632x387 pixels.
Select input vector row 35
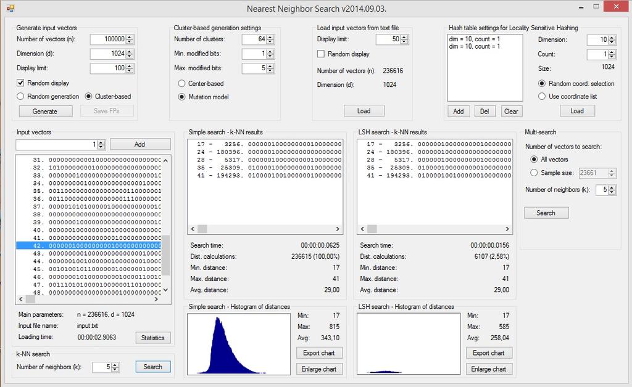click(x=89, y=191)
